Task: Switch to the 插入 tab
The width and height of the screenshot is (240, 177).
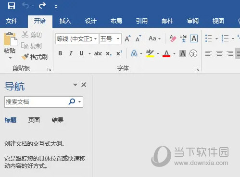Action: tap(65, 21)
